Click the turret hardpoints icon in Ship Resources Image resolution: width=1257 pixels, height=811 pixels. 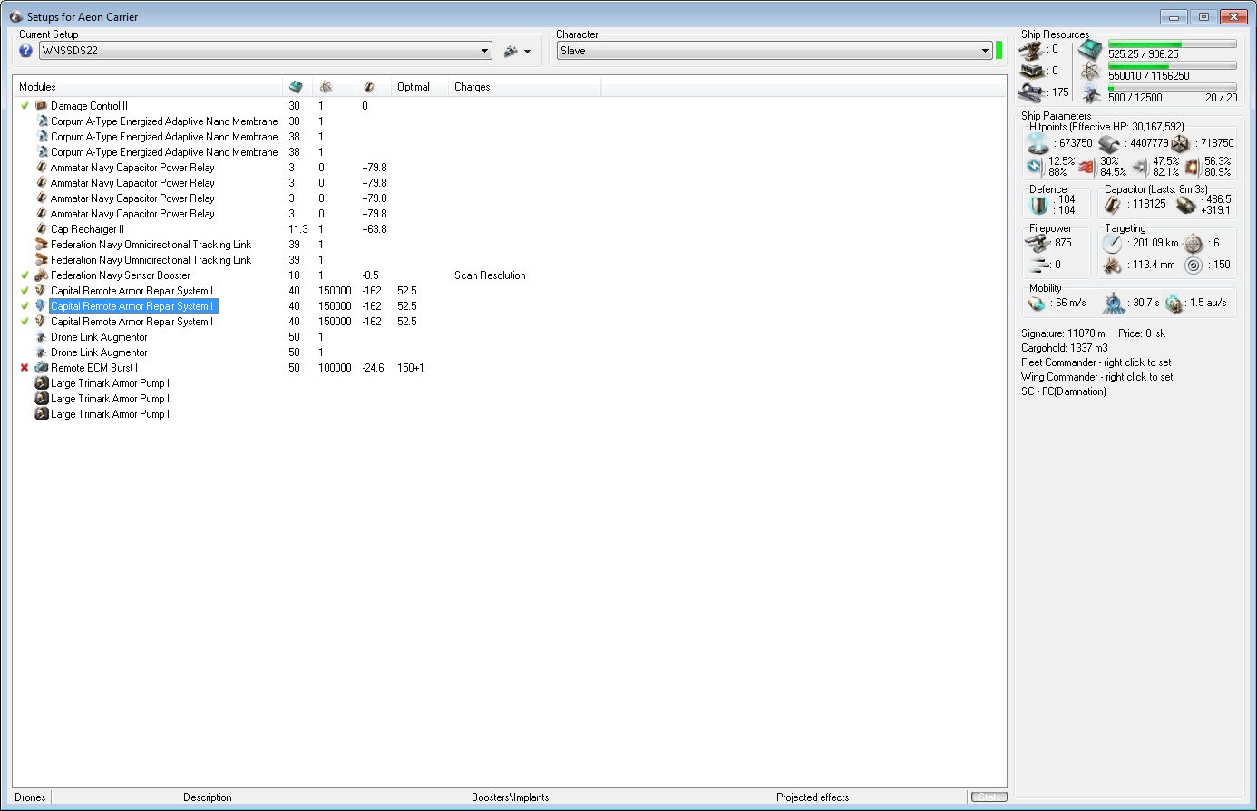pyautogui.click(x=1031, y=50)
